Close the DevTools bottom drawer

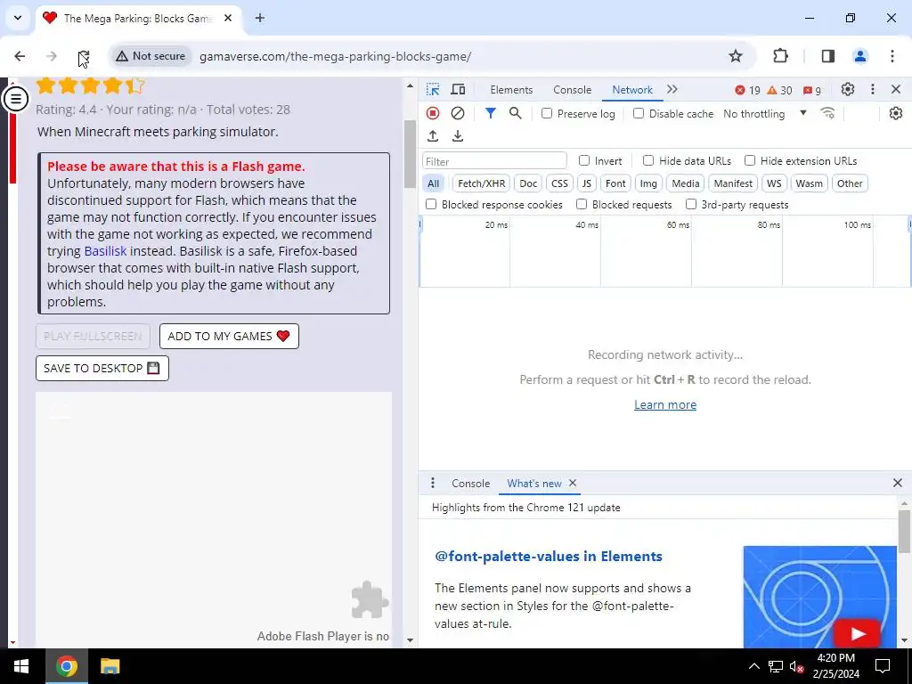point(898,483)
